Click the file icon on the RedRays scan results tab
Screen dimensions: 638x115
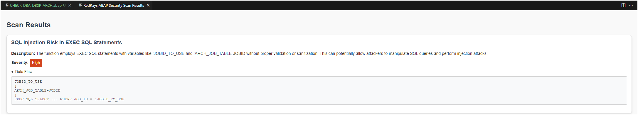(x=80, y=5)
